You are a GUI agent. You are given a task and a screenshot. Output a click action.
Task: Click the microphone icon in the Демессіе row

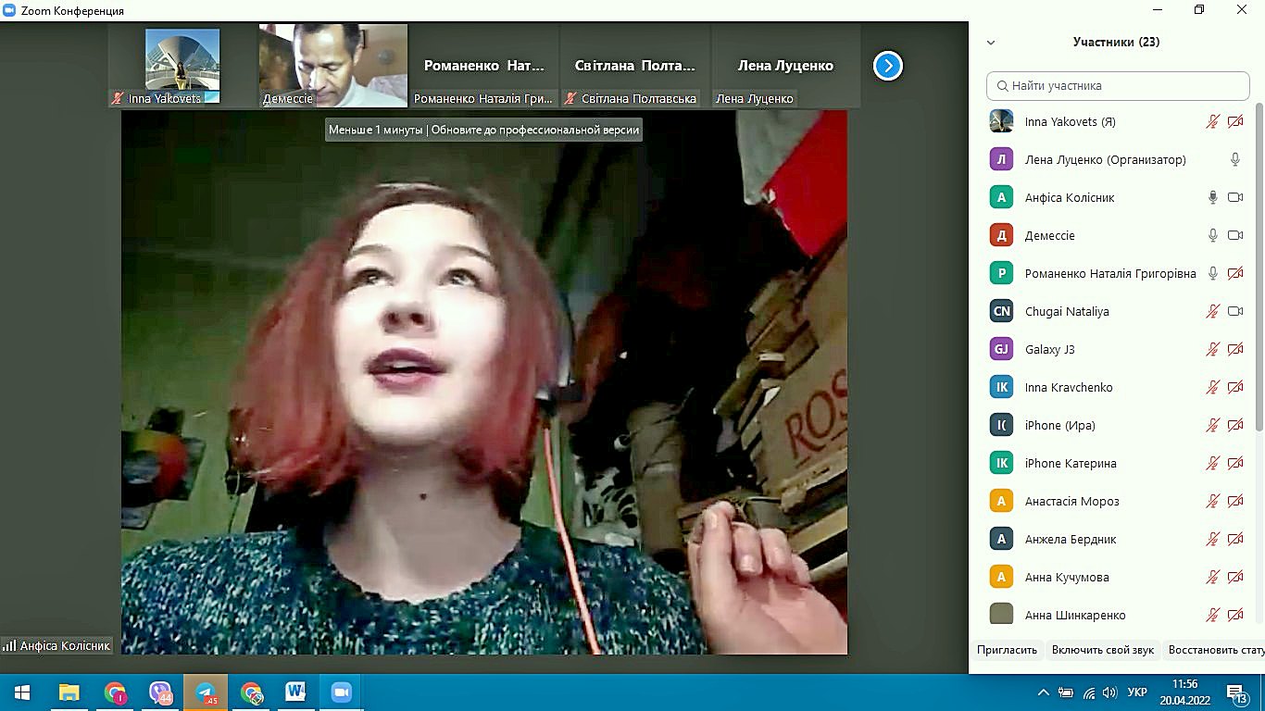(x=1212, y=235)
